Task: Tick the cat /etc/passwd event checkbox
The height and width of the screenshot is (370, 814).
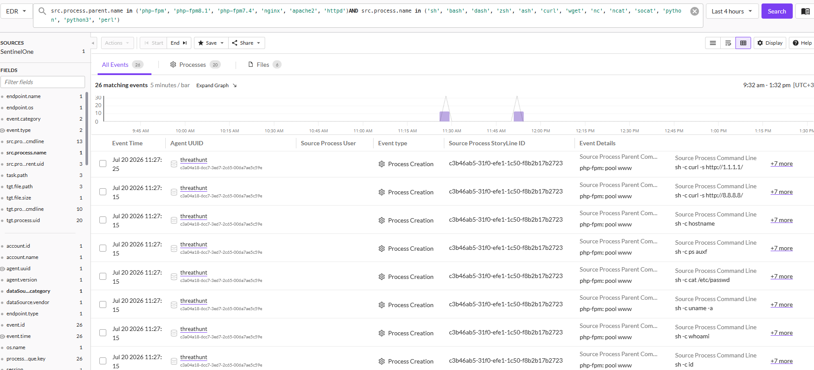Action: click(x=103, y=276)
